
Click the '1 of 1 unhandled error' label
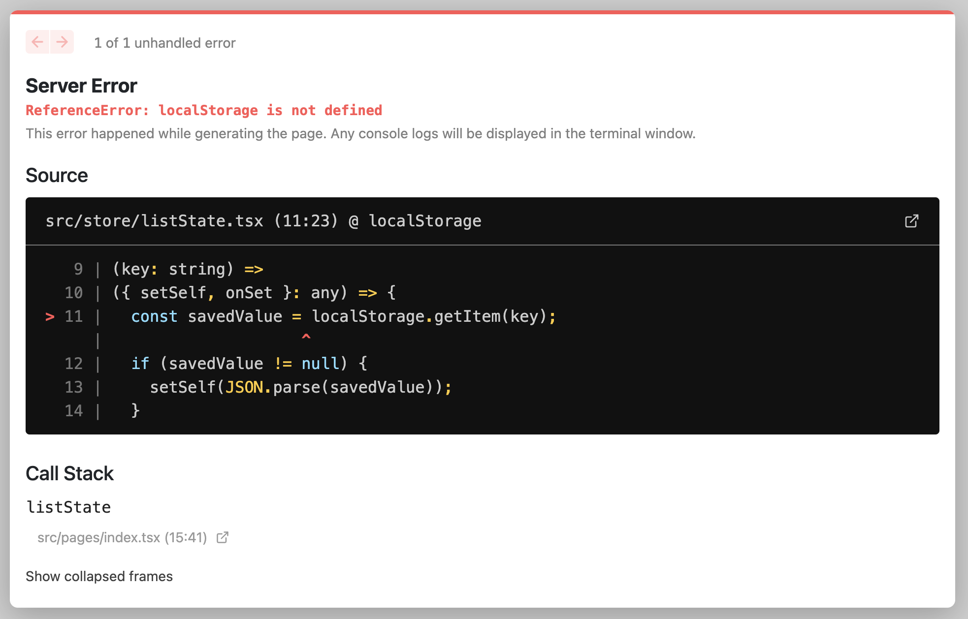[x=164, y=43]
